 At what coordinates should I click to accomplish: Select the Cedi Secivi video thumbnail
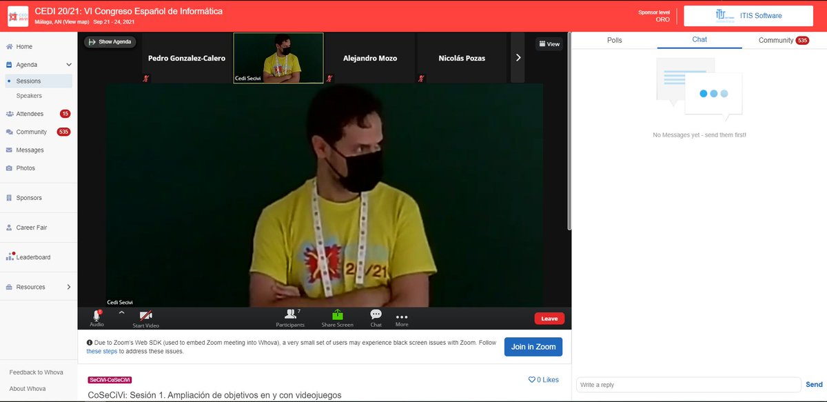pos(278,58)
